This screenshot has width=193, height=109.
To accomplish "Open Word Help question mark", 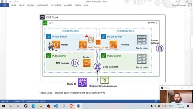I will (176, 2).
